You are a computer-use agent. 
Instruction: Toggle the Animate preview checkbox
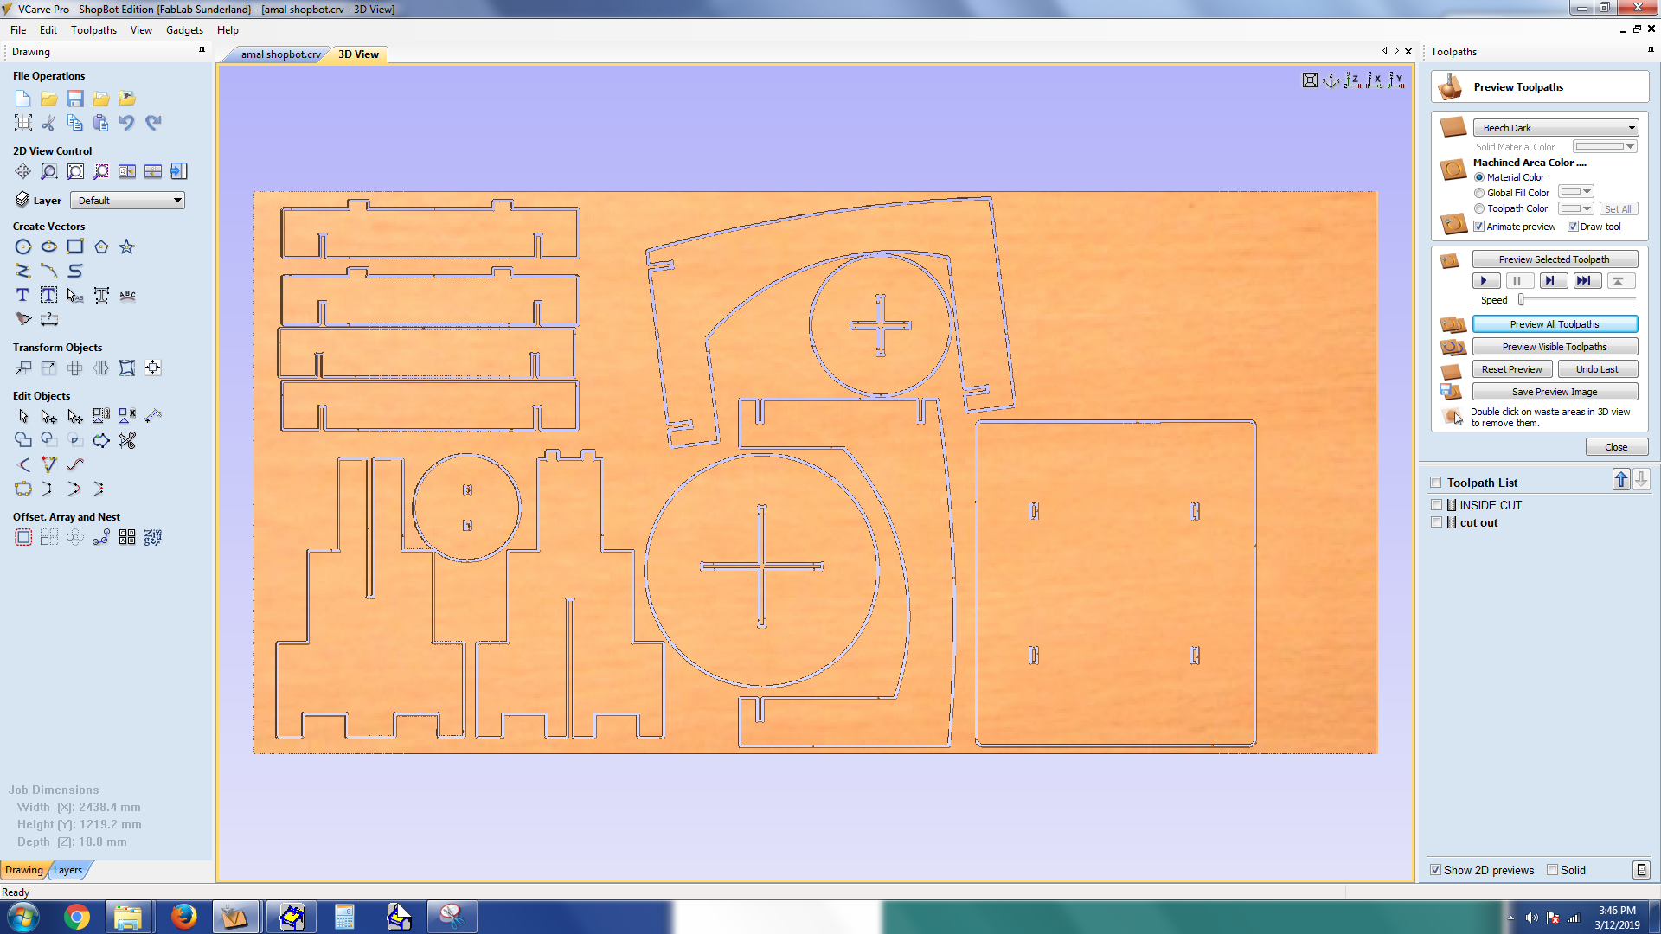click(1479, 227)
